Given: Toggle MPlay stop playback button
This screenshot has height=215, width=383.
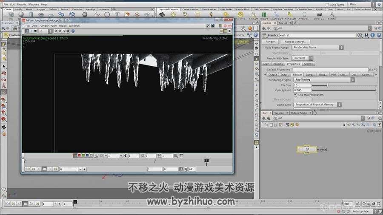Looking at the screenshot, I should (44, 169).
